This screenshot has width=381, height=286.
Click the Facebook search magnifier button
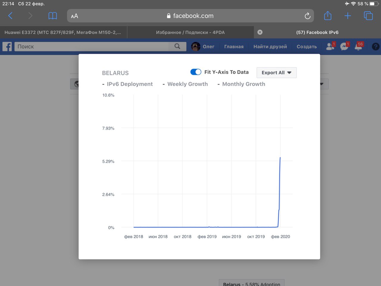pyautogui.click(x=177, y=46)
